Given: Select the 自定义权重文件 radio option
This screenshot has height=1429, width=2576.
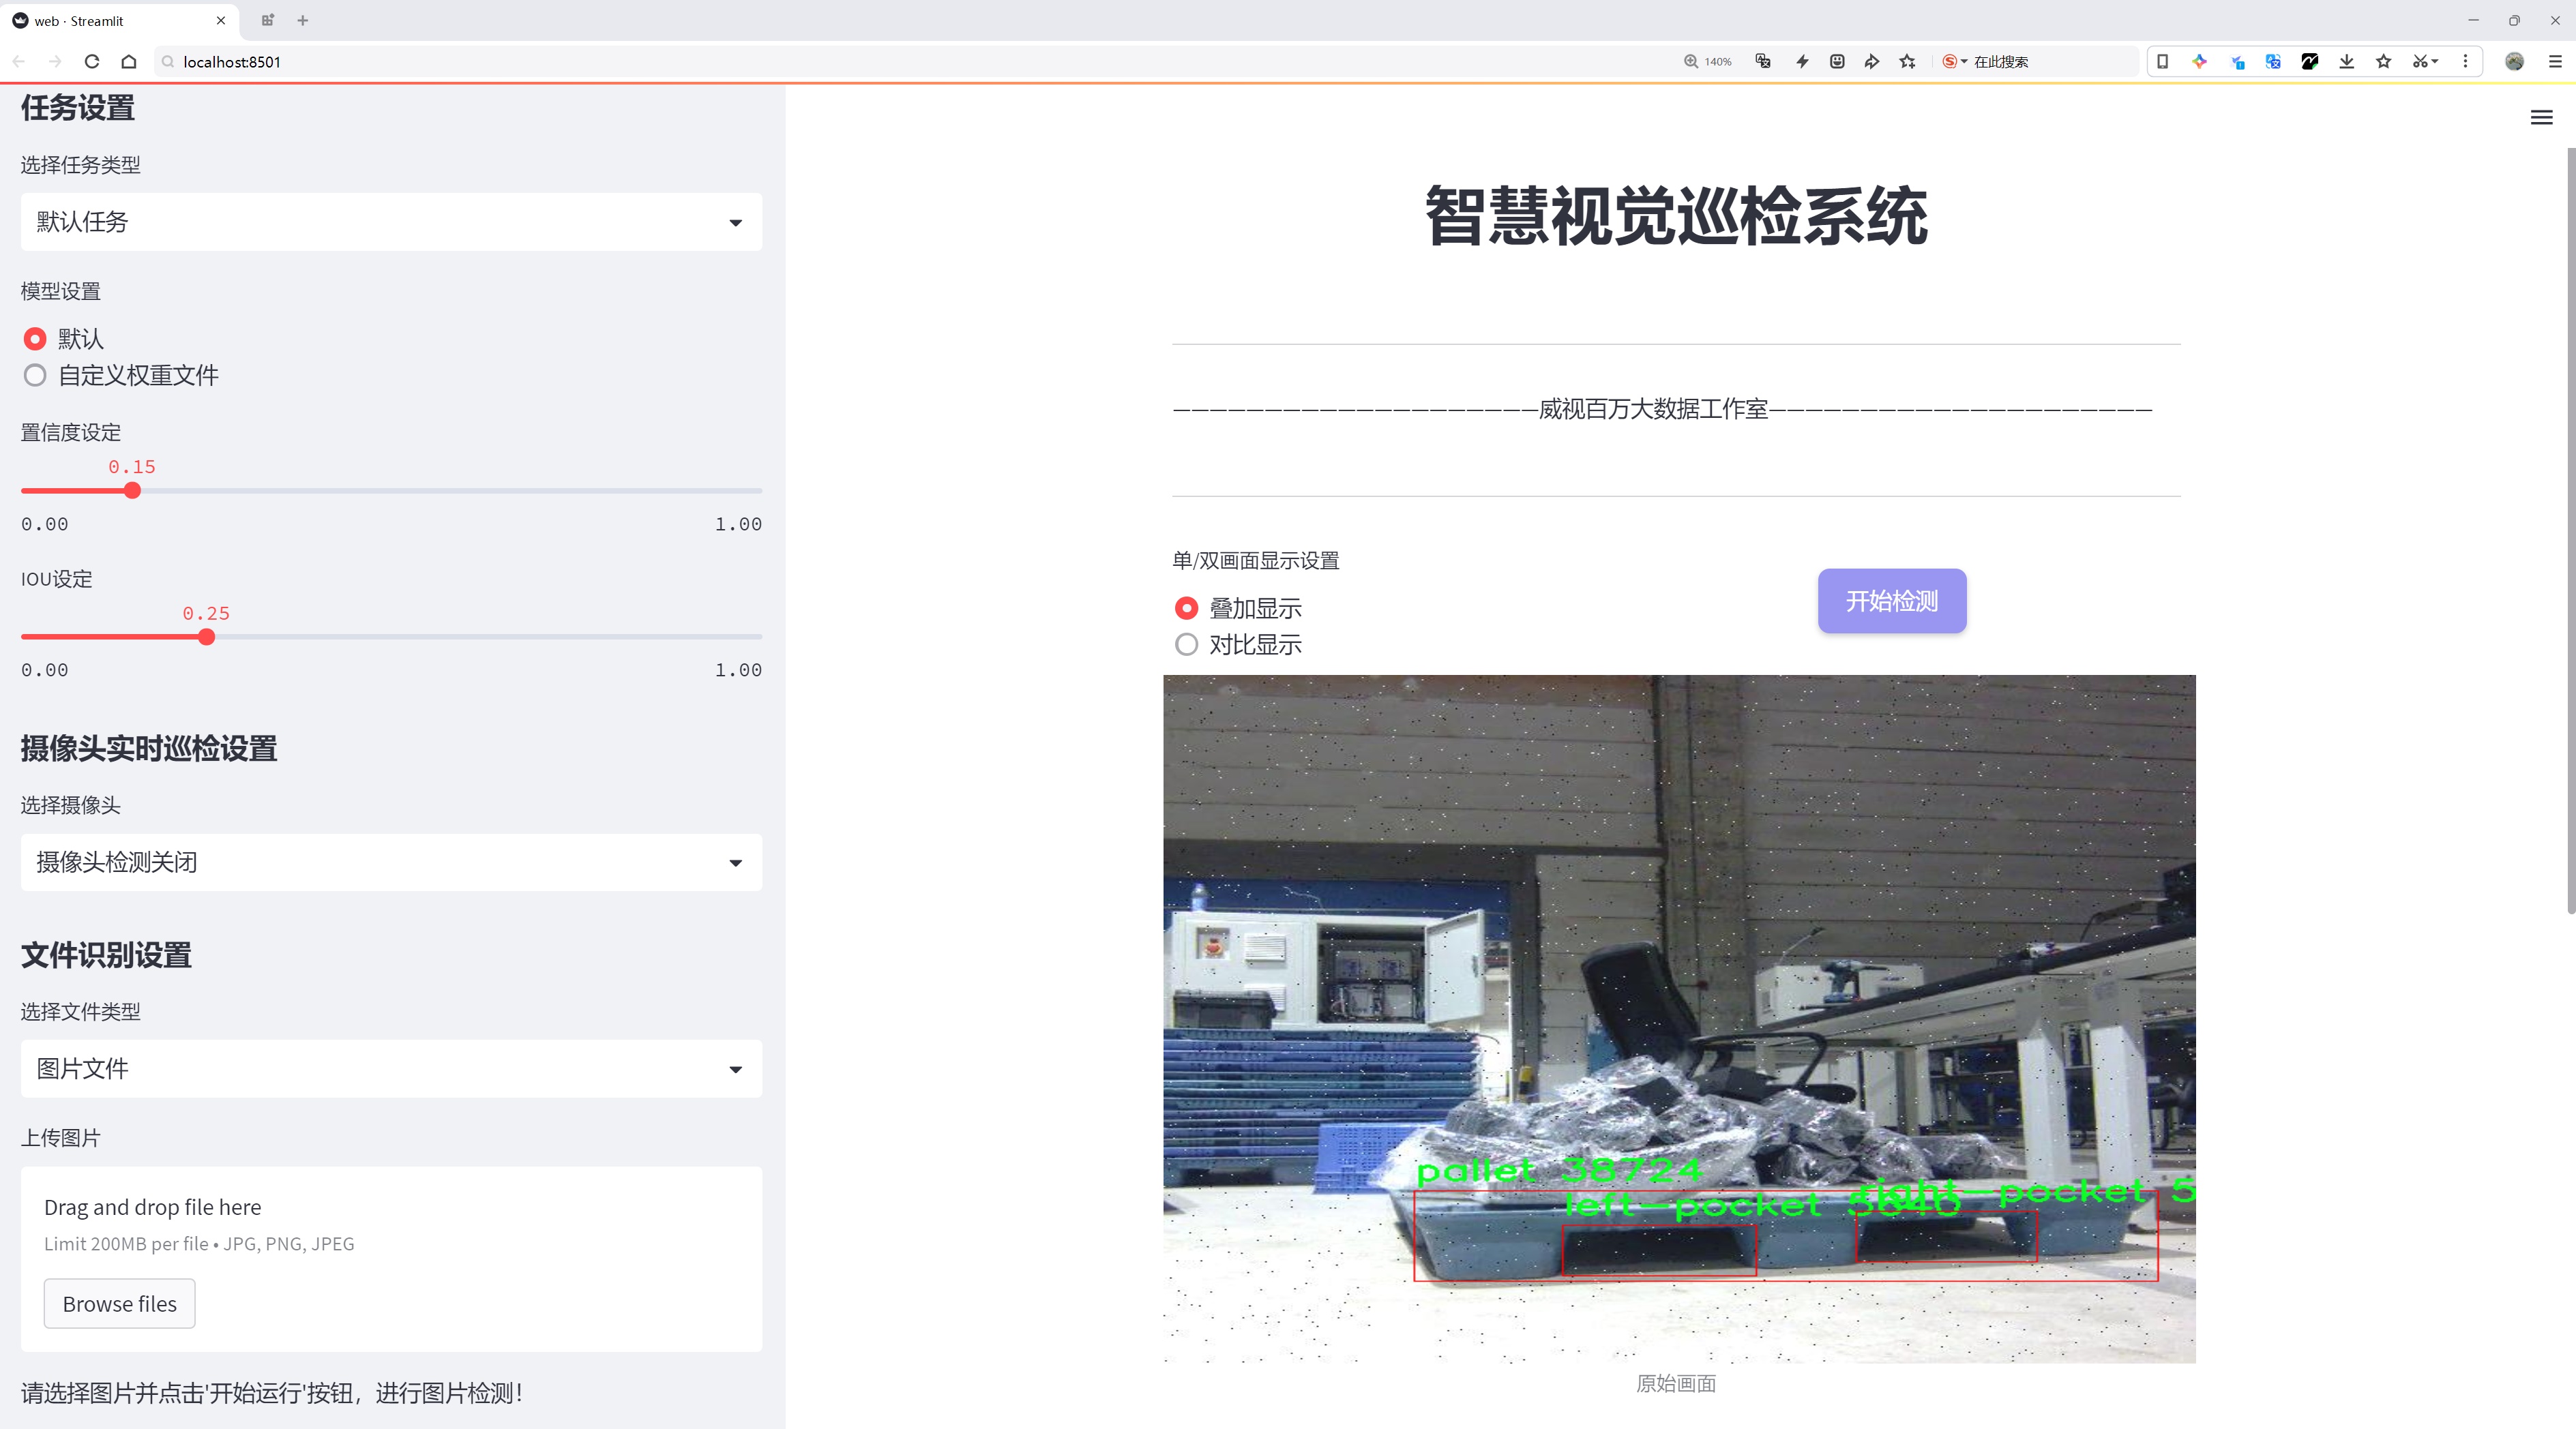Looking at the screenshot, I should coord(36,376).
